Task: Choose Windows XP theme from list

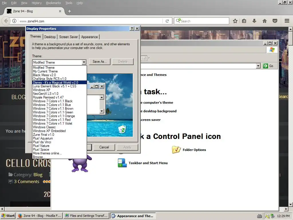Action: [x=60, y=90]
